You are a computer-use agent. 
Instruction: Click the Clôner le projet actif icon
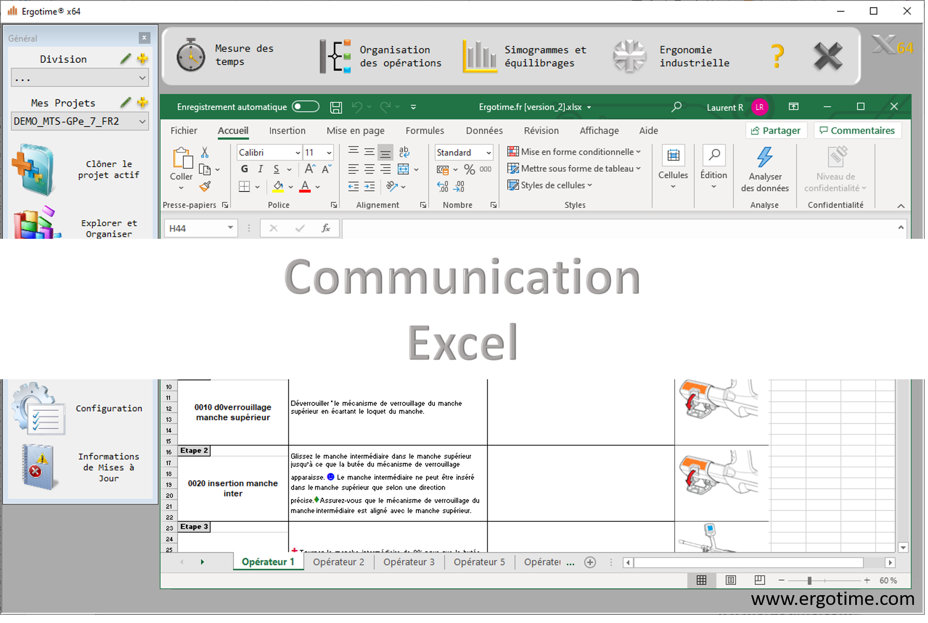click(33, 170)
